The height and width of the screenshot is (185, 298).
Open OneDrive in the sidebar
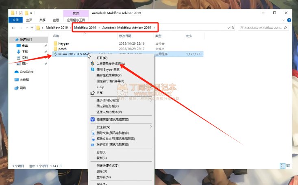pyautogui.click(x=26, y=72)
